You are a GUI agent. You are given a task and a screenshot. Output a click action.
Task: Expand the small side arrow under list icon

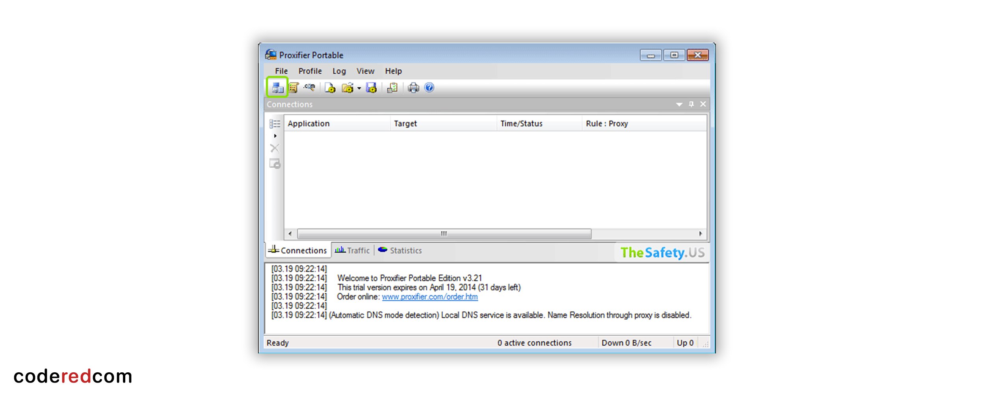pyautogui.click(x=275, y=136)
